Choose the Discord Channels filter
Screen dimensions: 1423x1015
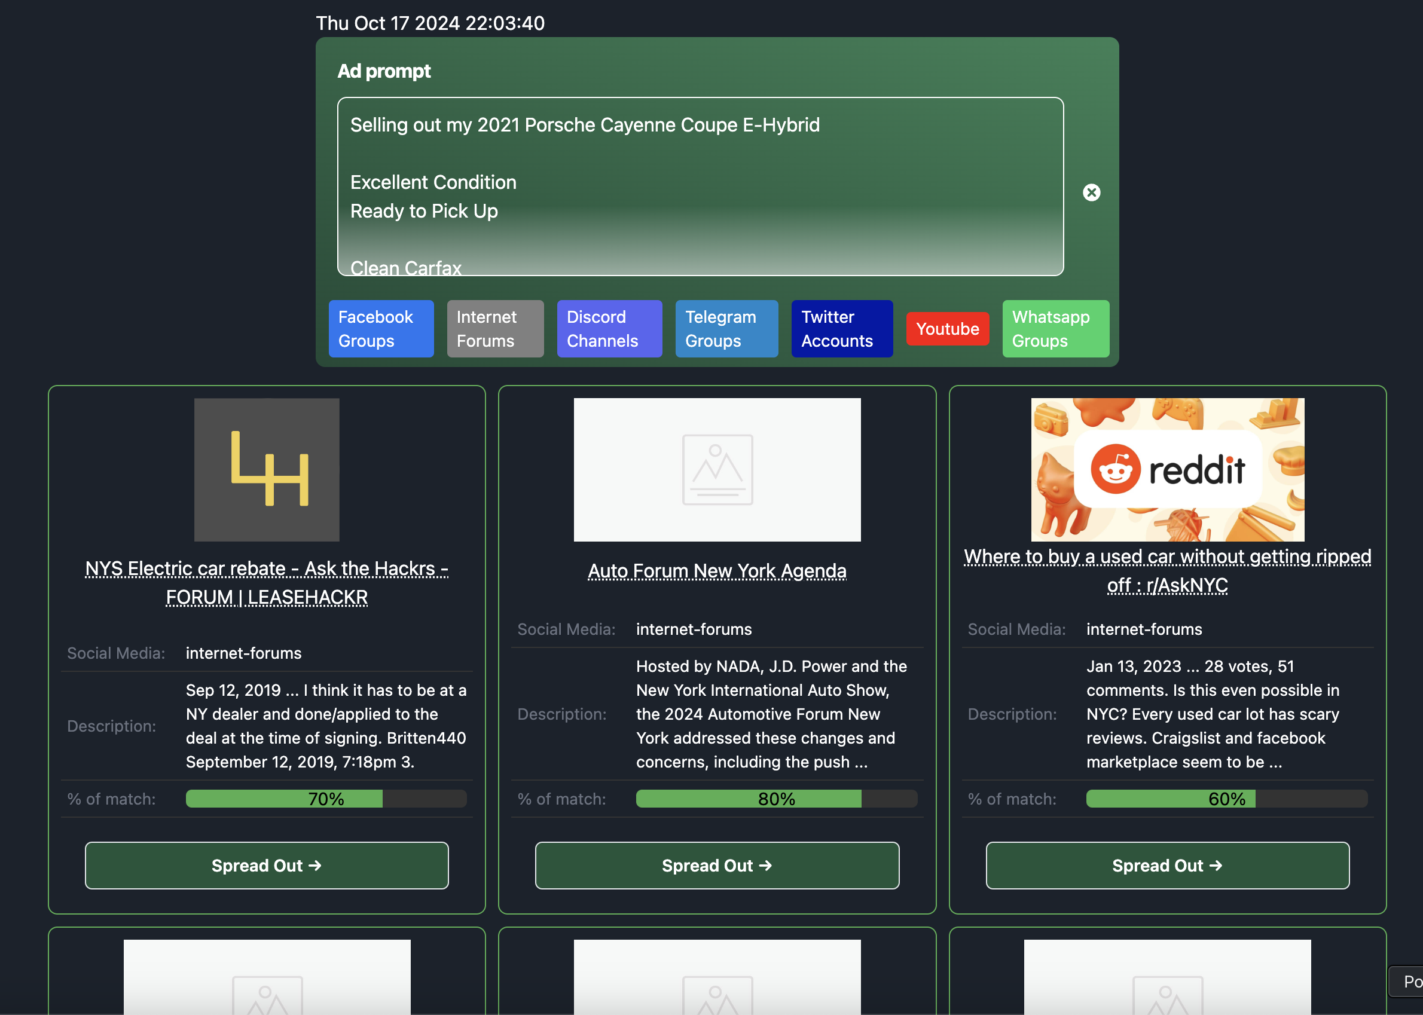609,329
